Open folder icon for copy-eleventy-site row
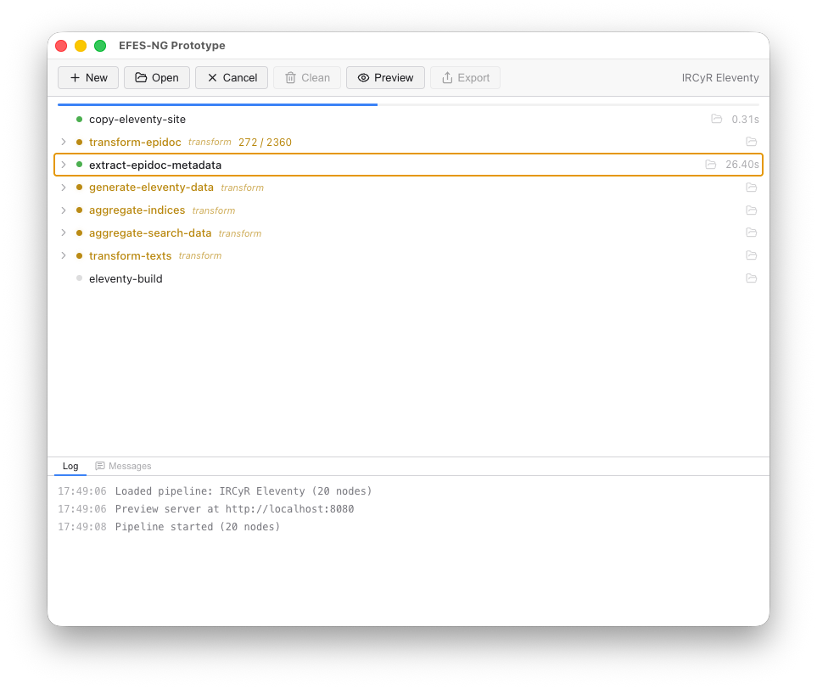This screenshot has width=817, height=689. pyautogui.click(x=716, y=119)
